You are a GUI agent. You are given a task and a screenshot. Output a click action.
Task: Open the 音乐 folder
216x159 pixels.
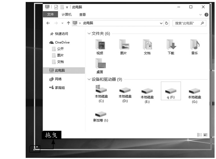[195, 47]
